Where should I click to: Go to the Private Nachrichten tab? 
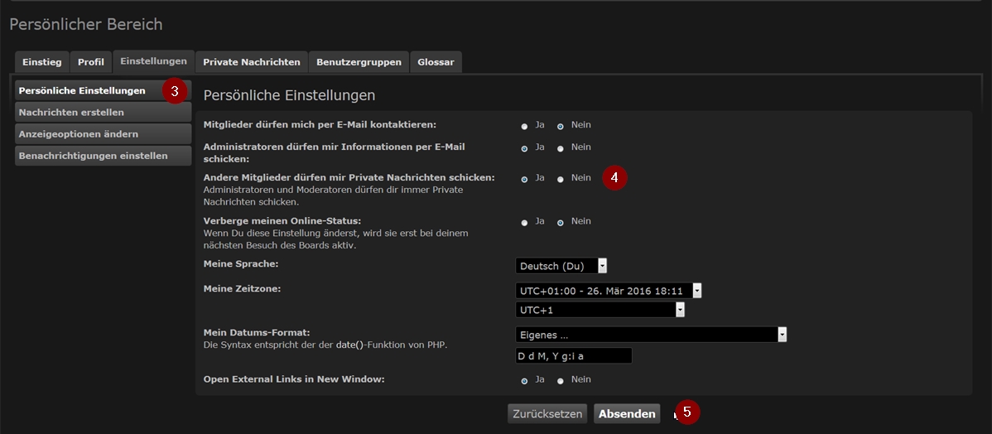(251, 62)
